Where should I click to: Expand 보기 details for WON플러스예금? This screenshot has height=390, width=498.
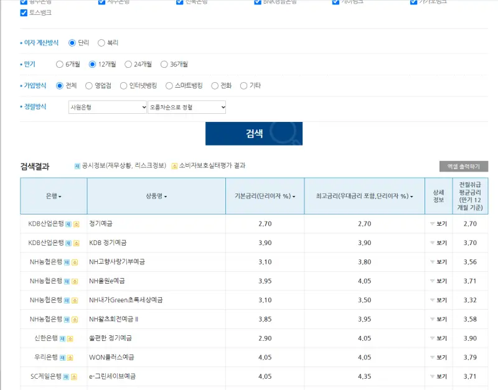439,357
